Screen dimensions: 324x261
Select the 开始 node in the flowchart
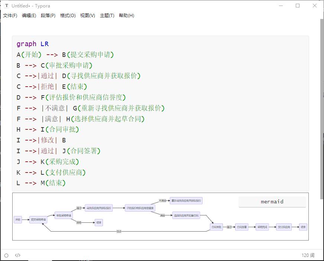click(x=17, y=220)
